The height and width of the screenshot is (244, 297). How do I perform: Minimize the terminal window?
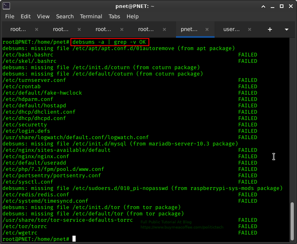272,7
